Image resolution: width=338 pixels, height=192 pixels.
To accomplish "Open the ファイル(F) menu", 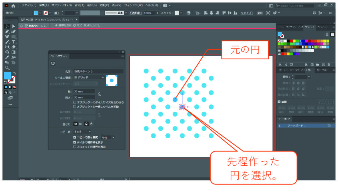I will click(x=29, y=5).
